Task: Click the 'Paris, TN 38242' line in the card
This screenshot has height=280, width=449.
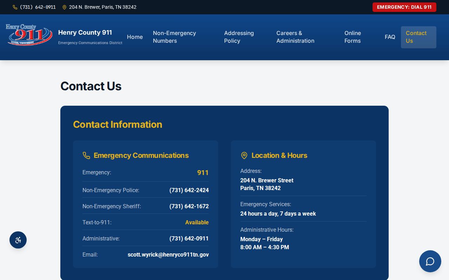Action: (260, 188)
